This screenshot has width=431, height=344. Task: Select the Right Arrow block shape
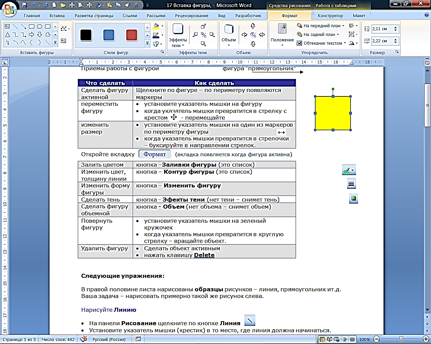[32, 35]
